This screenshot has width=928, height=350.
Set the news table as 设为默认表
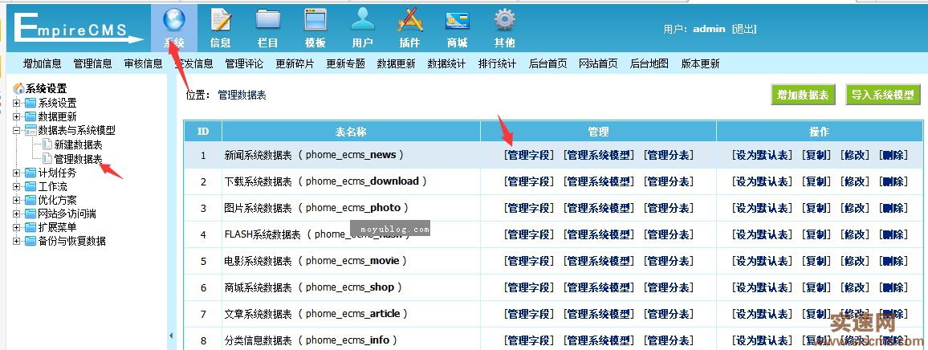click(762, 155)
